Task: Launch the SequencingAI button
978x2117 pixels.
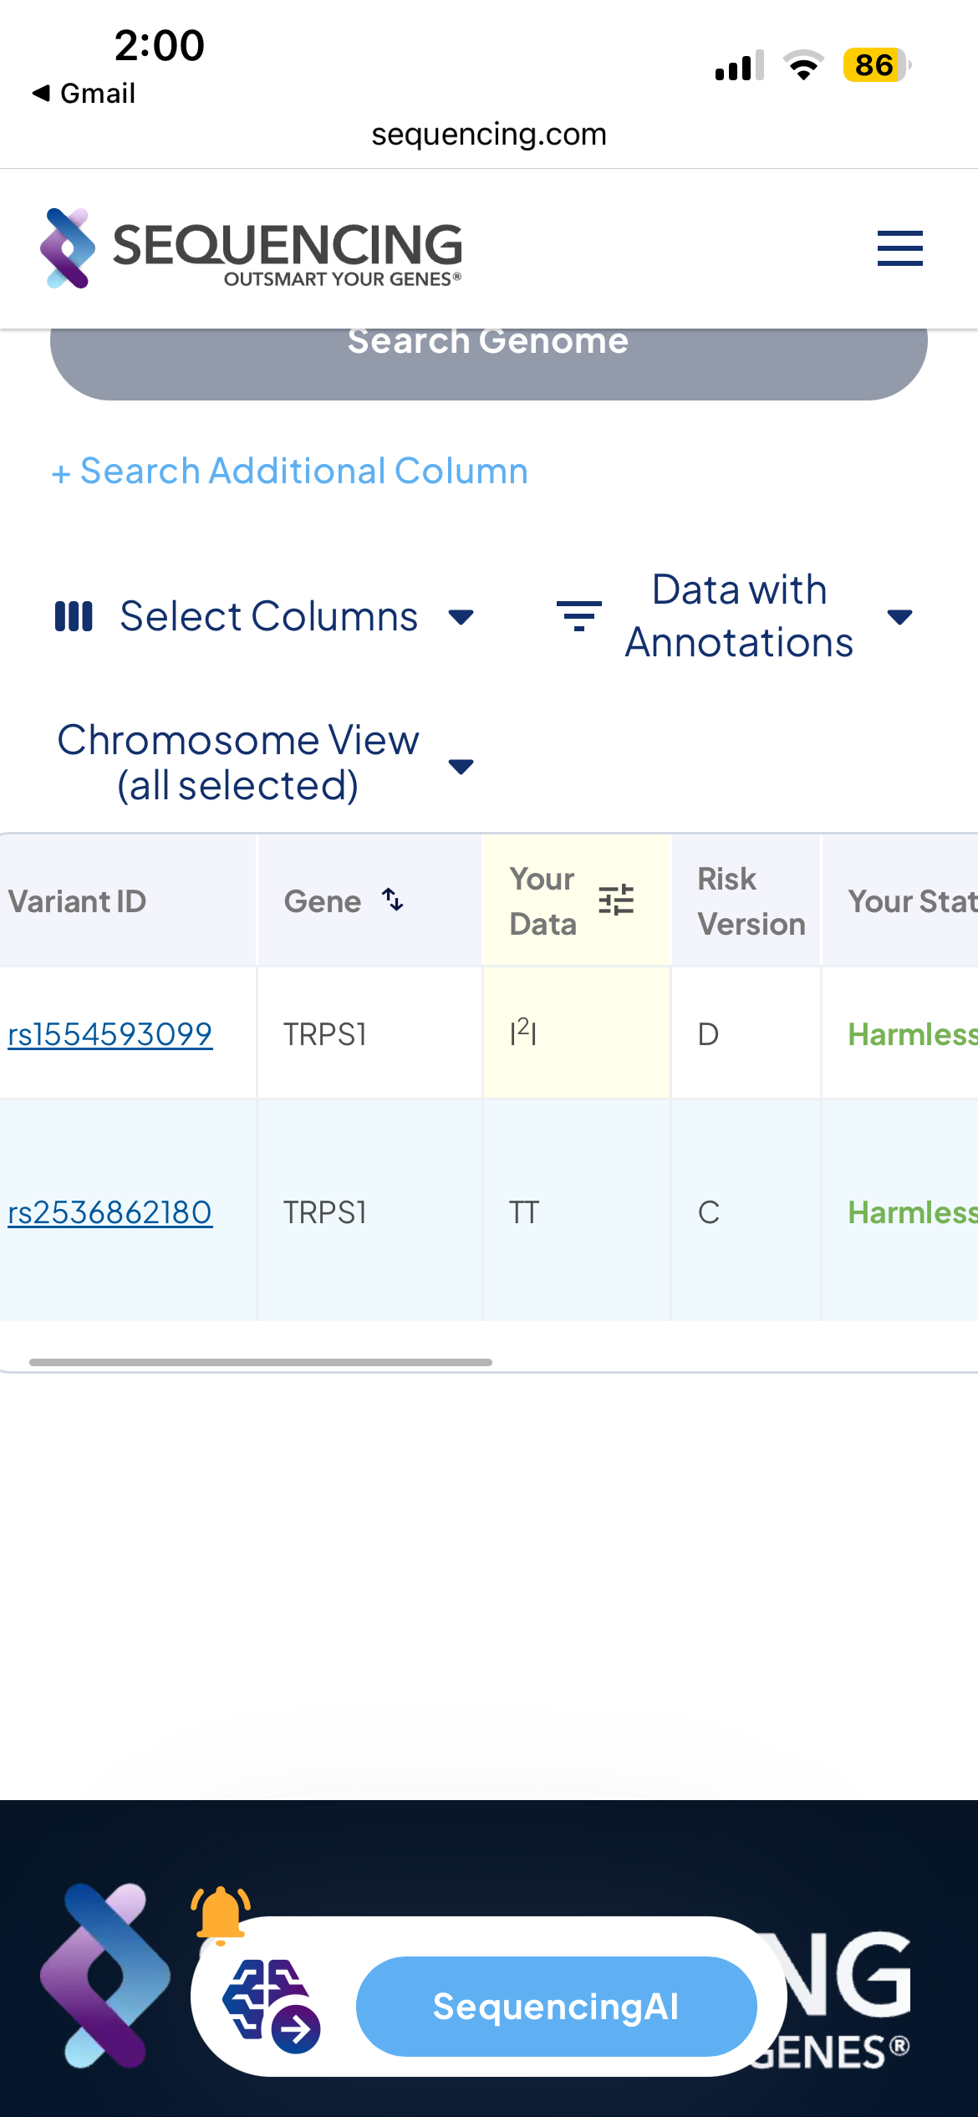Action: (x=556, y=2006)
